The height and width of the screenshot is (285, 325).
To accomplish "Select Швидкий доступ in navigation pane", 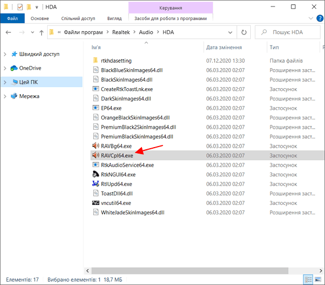I will point(39,54).
